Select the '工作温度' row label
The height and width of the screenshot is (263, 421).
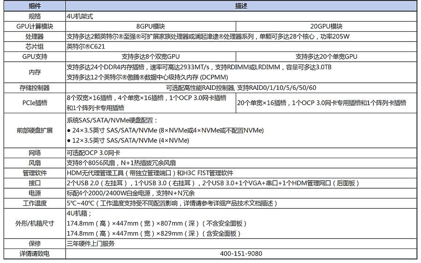[x=35, y=204]
